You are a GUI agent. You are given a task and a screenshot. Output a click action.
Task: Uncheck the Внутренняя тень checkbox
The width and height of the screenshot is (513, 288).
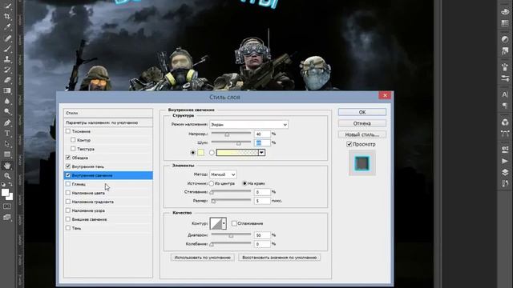coord(68,166)
